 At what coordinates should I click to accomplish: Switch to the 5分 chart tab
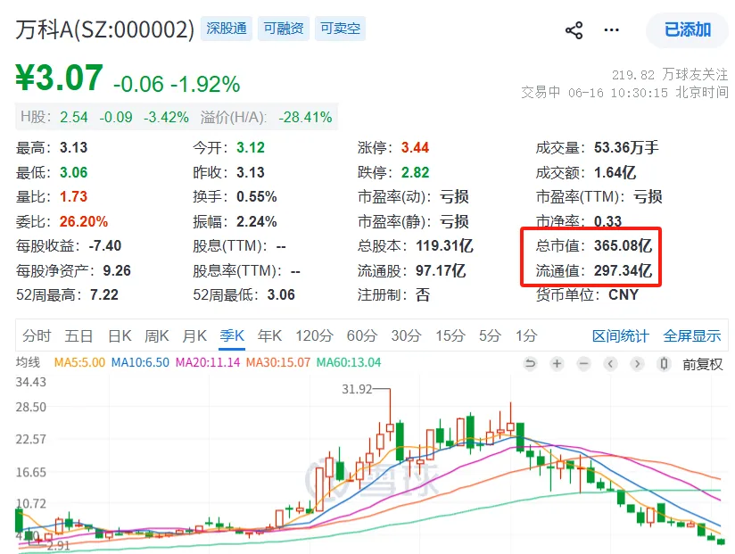pos(490,335)
